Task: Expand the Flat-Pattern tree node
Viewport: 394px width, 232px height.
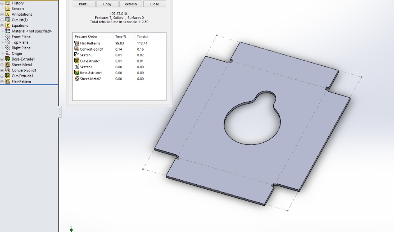Action: pyautogui.click(x=2, y=81)
